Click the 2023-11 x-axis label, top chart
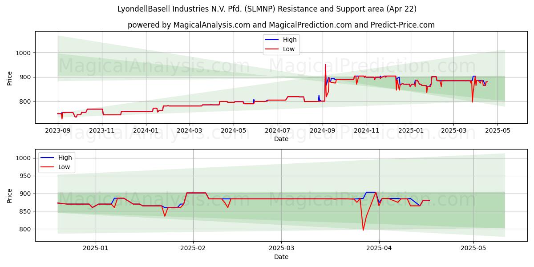The height and width of the screenshot is (267, 534). click(102, 130)
